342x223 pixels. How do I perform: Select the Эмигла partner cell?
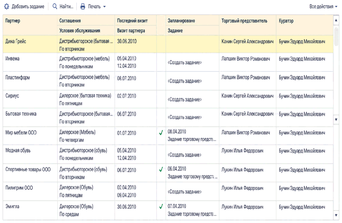30,210
